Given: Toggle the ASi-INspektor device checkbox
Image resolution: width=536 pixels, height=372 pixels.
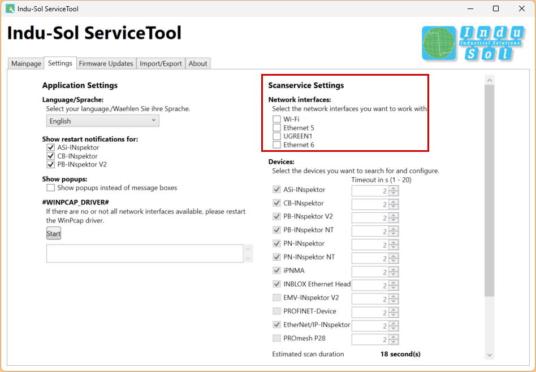Looking at the screenshot, I should (276, 190).
